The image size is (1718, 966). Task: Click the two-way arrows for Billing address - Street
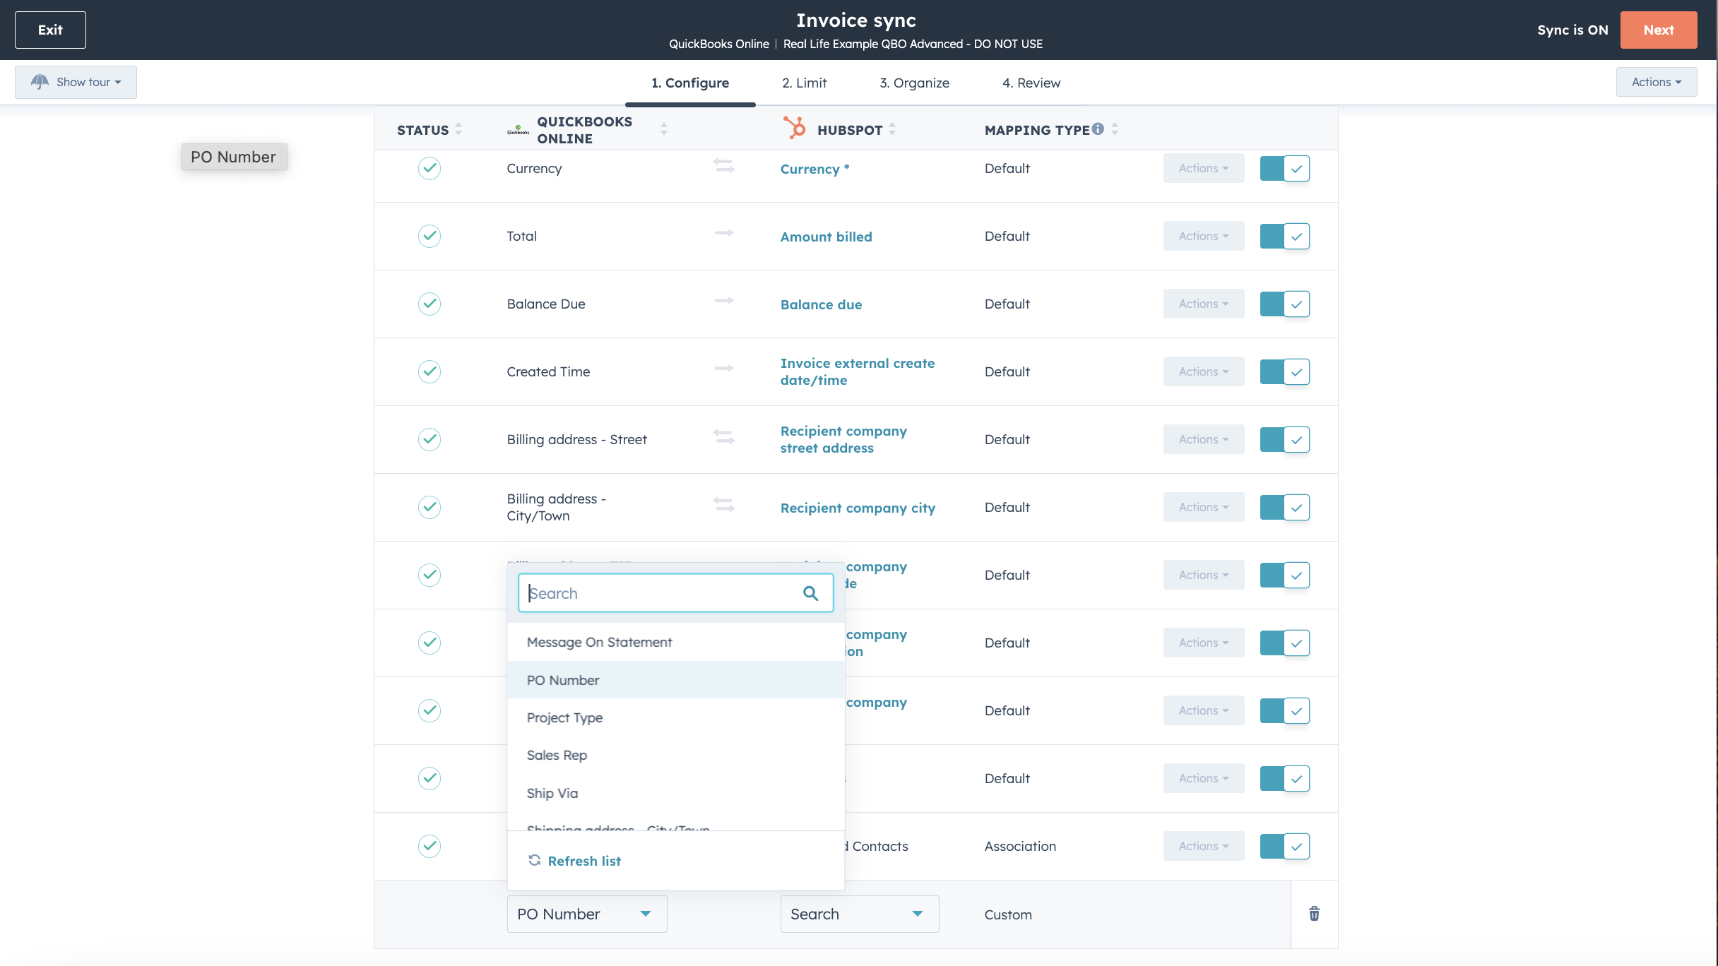click(x=723, y=437)
